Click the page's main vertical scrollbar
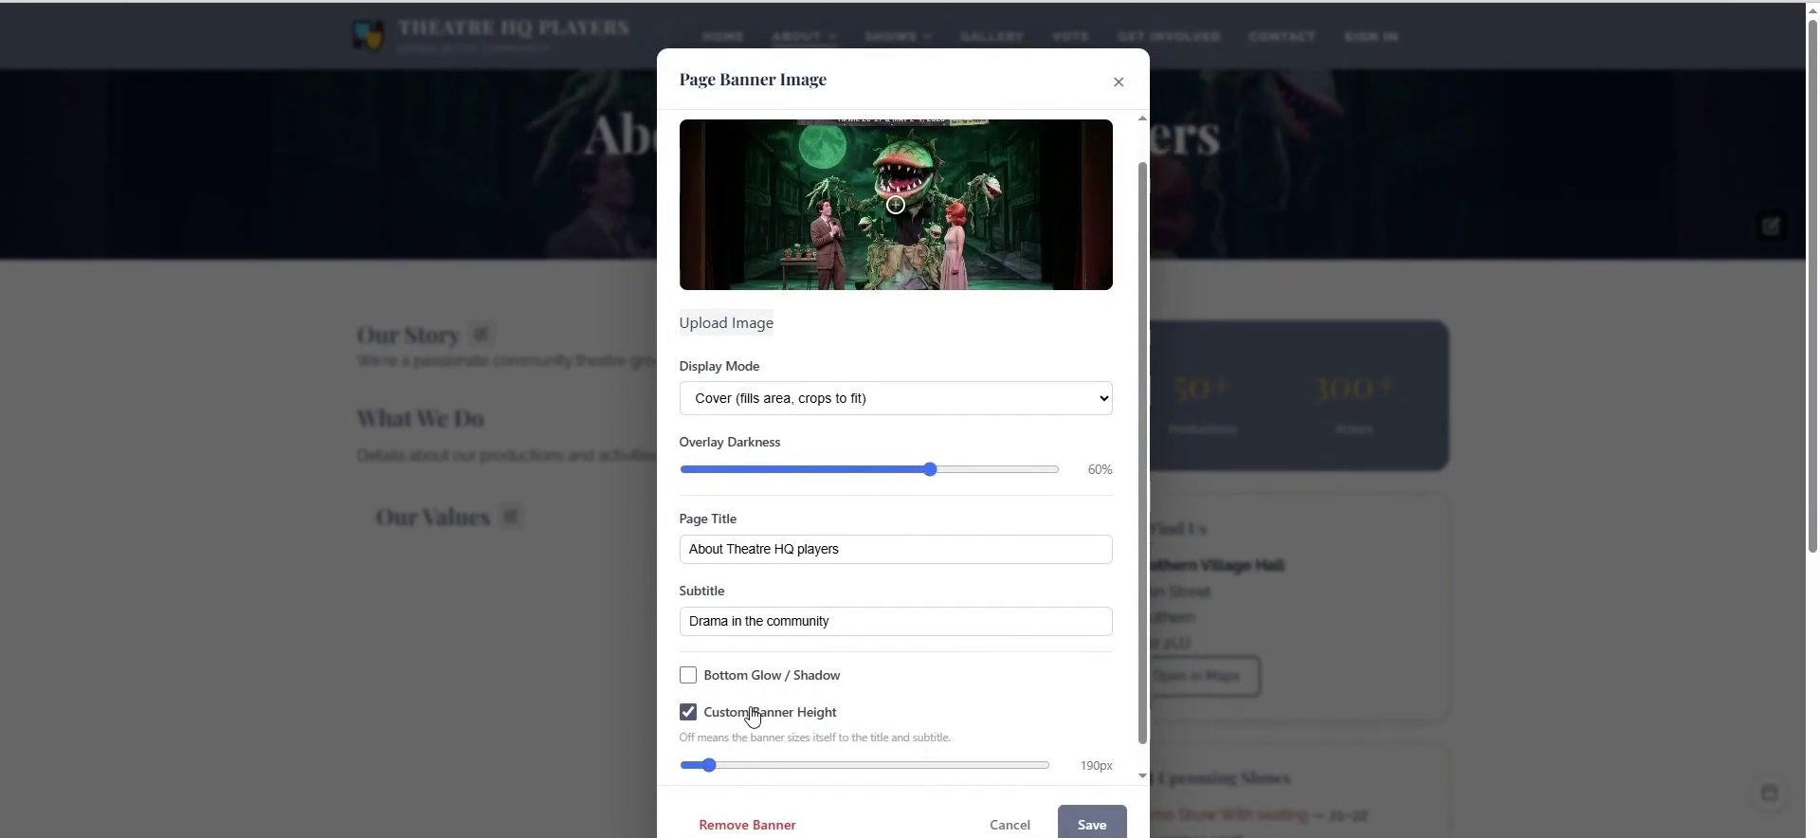This screenshot has height=838, width=1820. click(x=1812, y=284)
